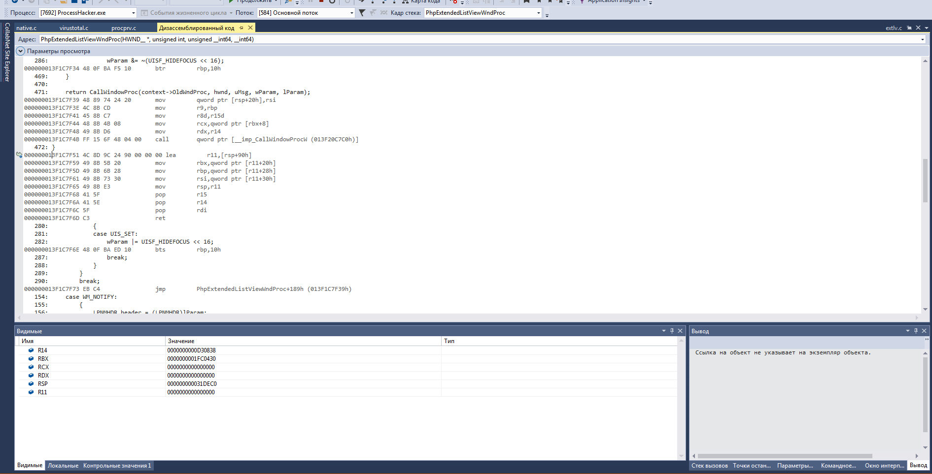The height and width of the screenshot is (474, 932).
Task: Pin the Видимые panel with its pin icon
Action: pos(671,331)
